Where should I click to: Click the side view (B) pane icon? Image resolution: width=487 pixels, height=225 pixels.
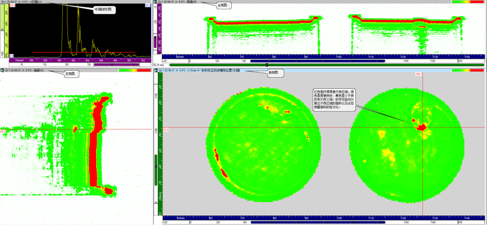click(155, 2)
